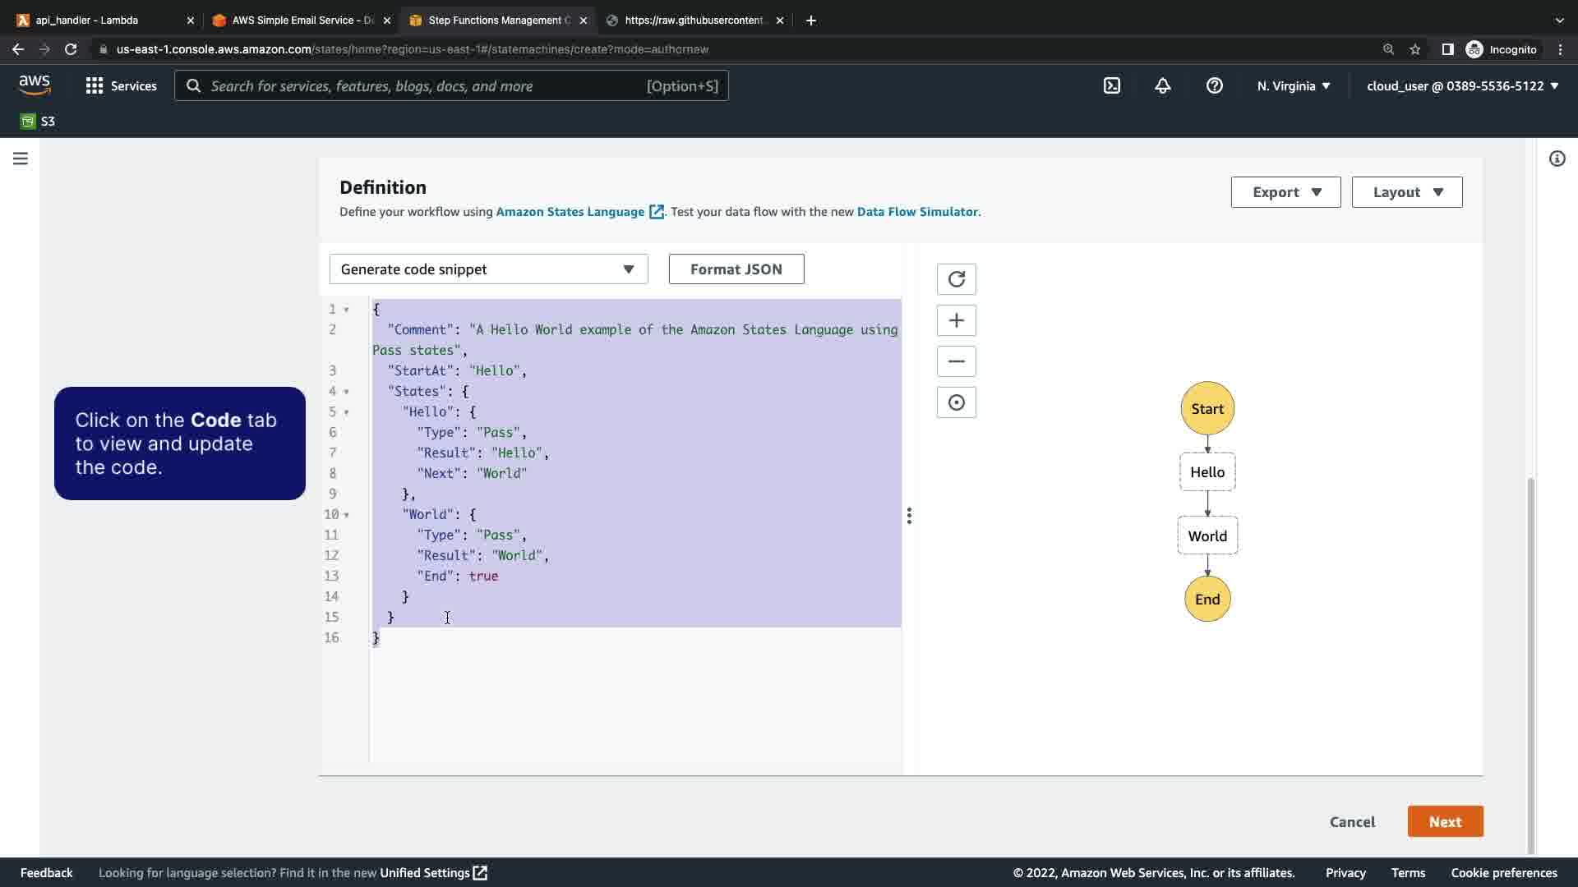The width and height of the screenshot is (1578, 887).
Task: Toggle the side navigation hamburger menu
Action: tap(21, 159)
